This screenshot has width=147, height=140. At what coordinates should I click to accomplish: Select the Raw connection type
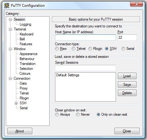click(x=57, y=49)
